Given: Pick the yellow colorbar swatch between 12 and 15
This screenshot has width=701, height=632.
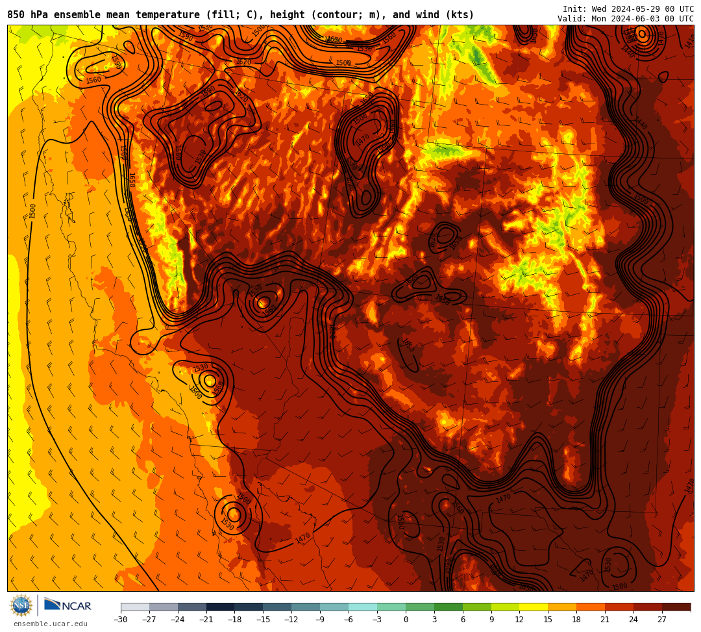Looking at the screenshot, I should (x=534, y=607).
